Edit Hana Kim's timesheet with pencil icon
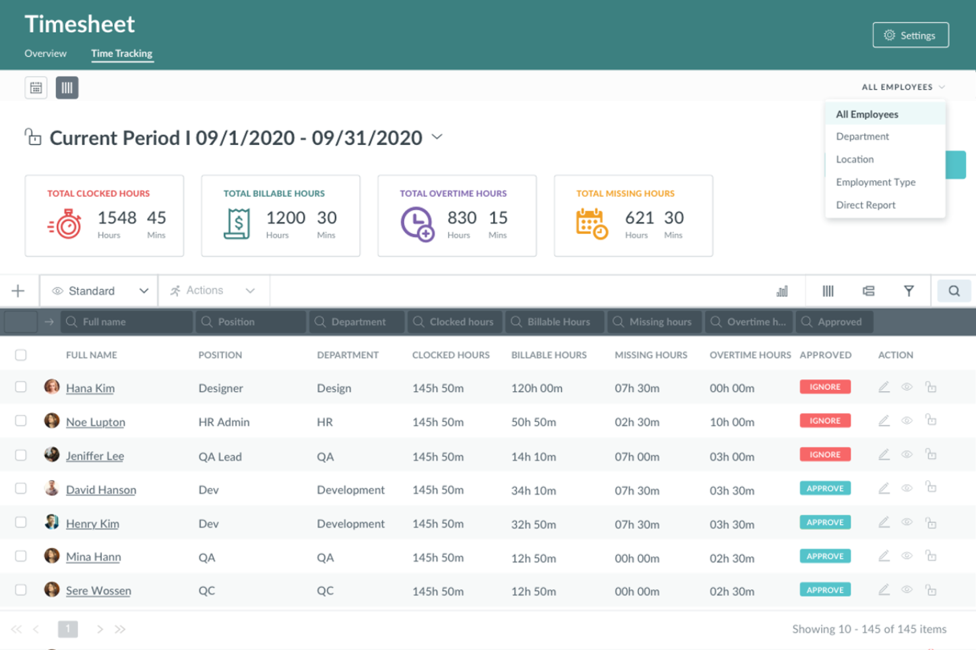976x650 pixels. [x=884, y=387]
